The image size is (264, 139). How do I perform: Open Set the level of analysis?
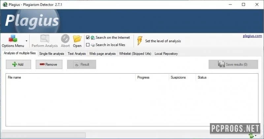click(x=163, y=41)
